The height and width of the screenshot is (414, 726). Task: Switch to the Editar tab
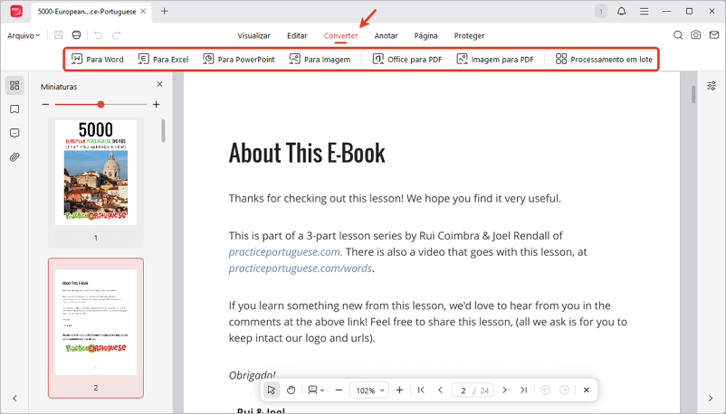coord(297,35)
